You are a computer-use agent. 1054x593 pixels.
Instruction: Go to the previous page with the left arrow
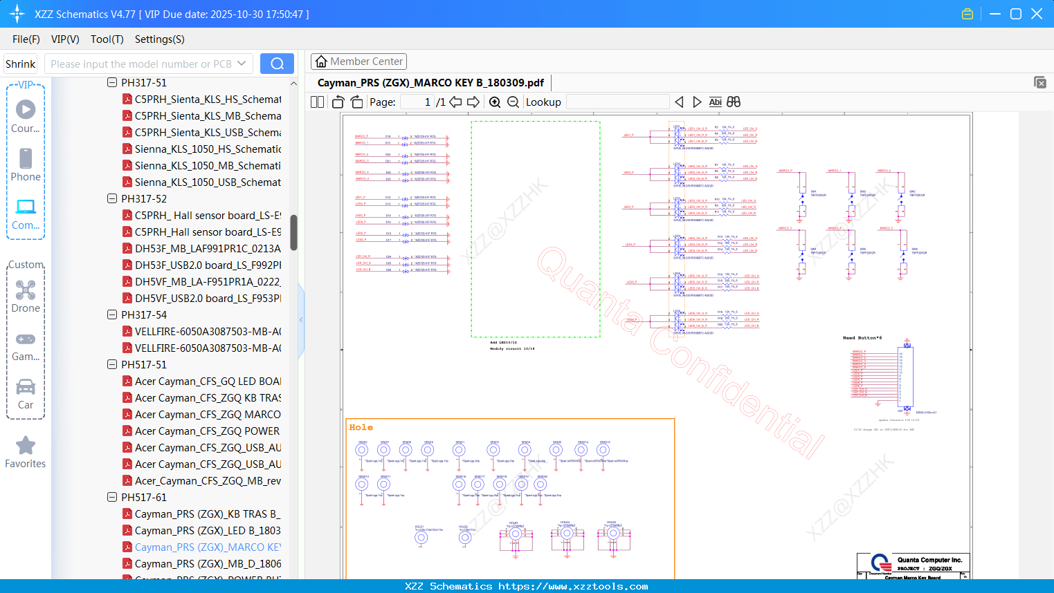coord(455,102)
